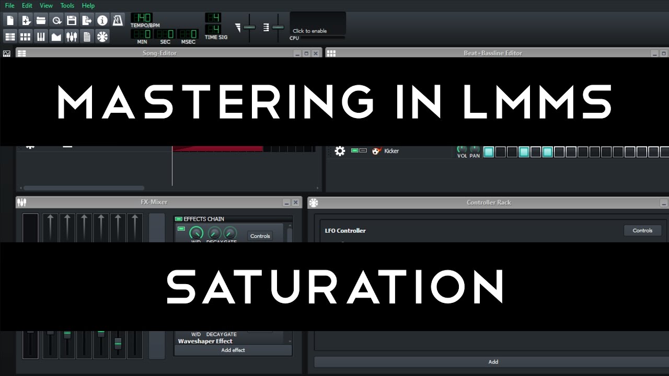This screenshot has width=669, height=376.
Task: Save the project with the floppy icon
Action: (72, 20)
